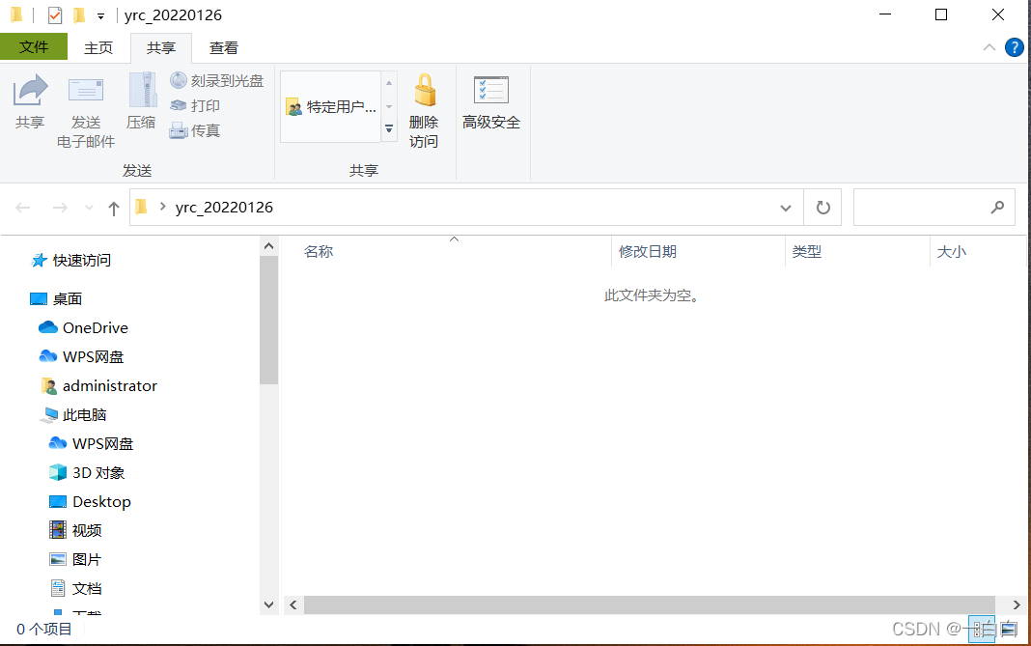1031x646 pixels.
Task: Open 图片 (Pictures) folder
Action: [75, 559]
